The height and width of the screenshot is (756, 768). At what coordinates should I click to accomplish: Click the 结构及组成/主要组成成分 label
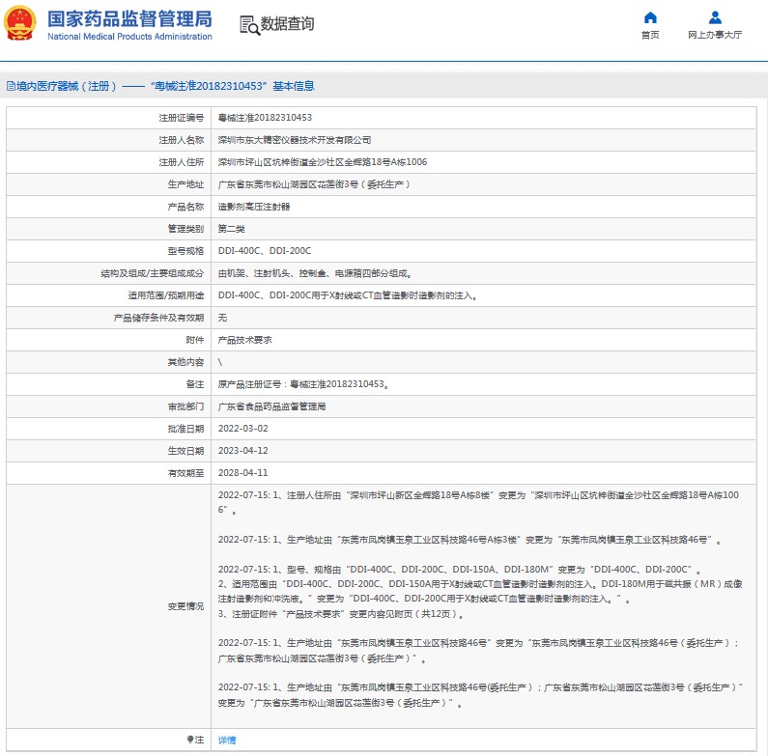(x=153, y=273)
